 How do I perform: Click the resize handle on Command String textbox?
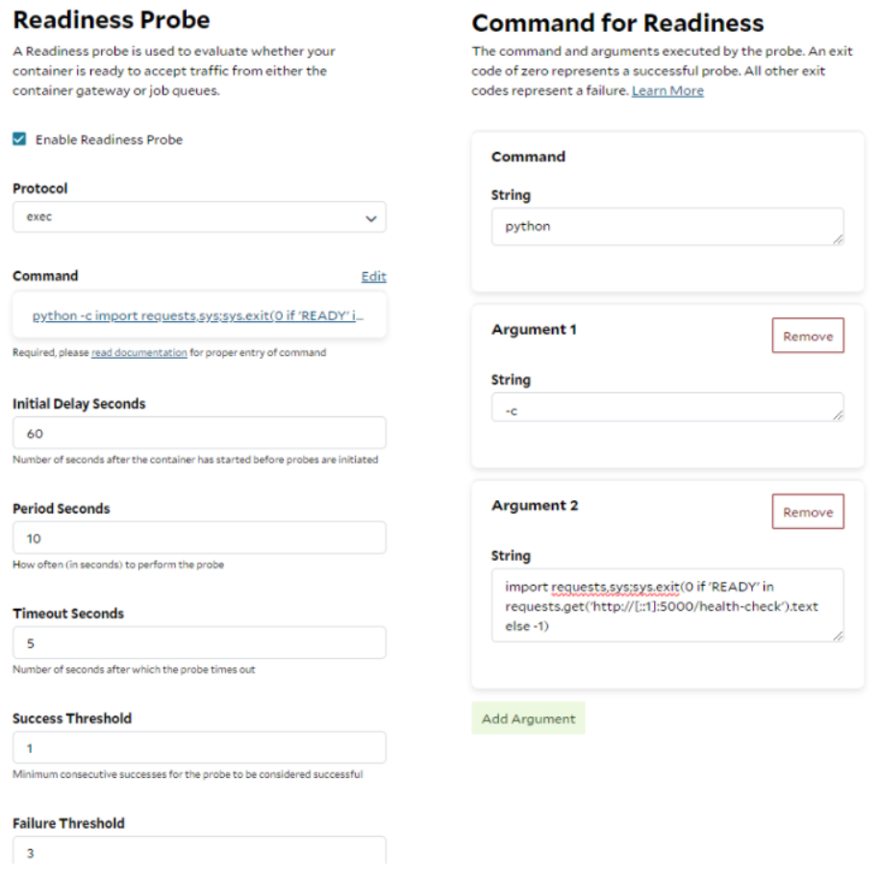click(838, 239)
